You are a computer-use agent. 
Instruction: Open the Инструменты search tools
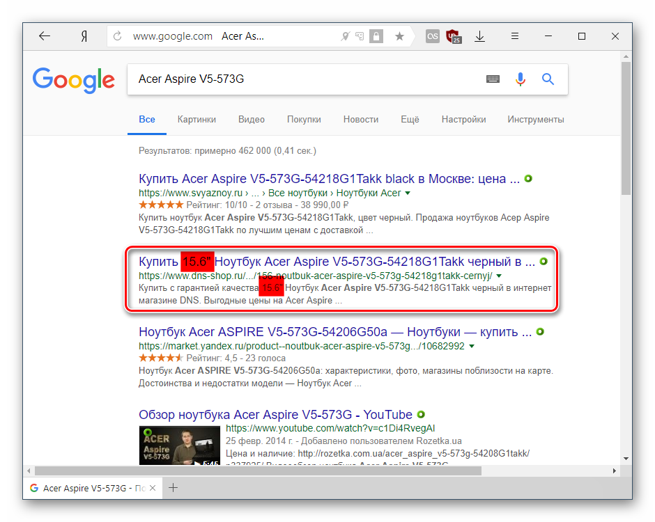point(535,120)
